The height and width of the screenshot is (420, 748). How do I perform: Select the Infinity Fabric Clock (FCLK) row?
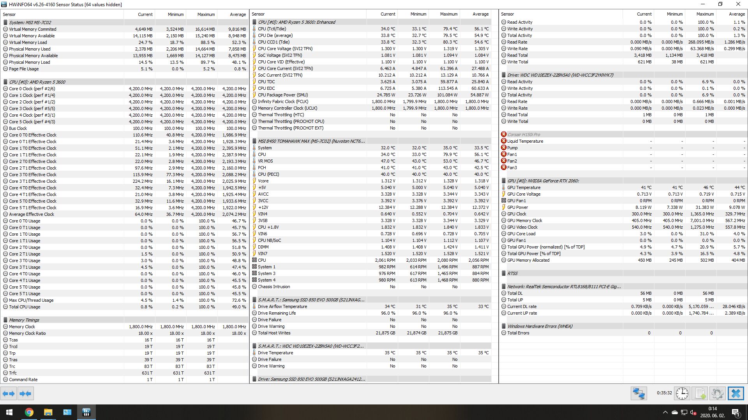[x=370, y=101]
